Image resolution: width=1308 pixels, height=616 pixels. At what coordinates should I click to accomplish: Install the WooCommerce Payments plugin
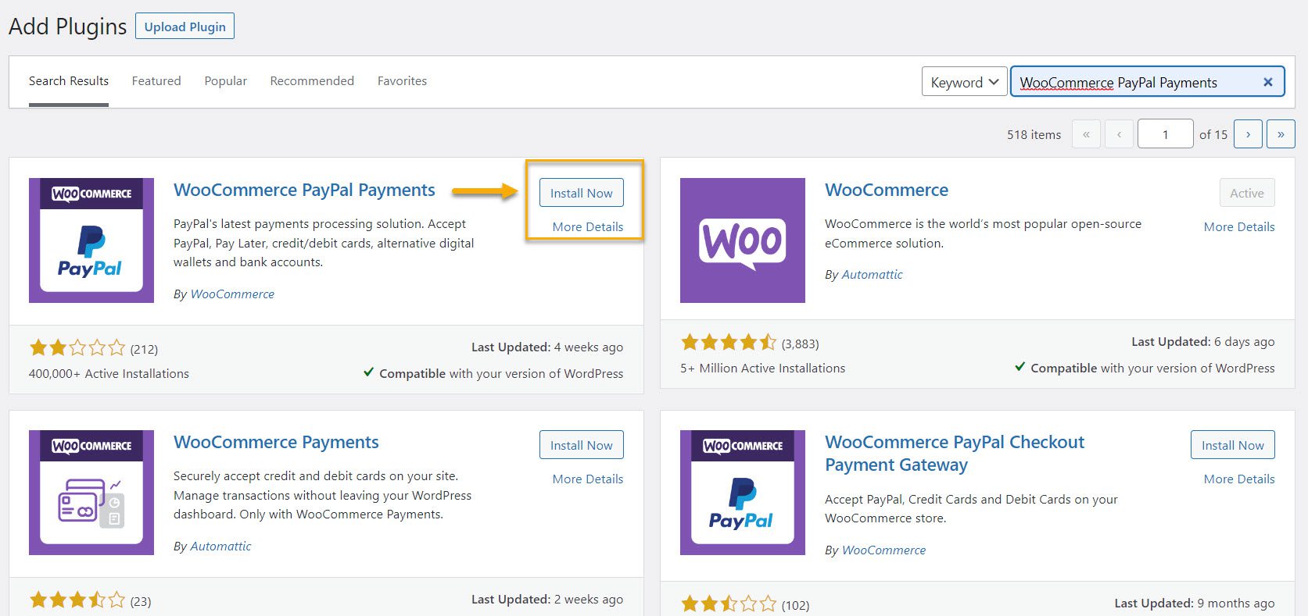582,445
